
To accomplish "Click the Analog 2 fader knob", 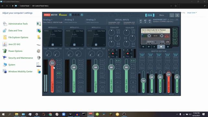I will point(74,67).
